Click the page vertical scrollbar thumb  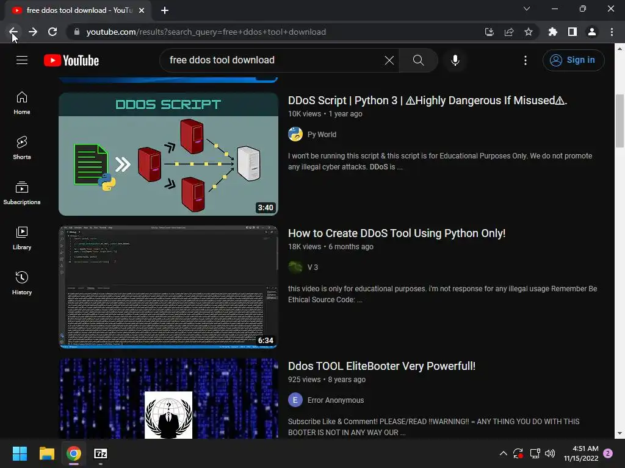coord(620,121)
